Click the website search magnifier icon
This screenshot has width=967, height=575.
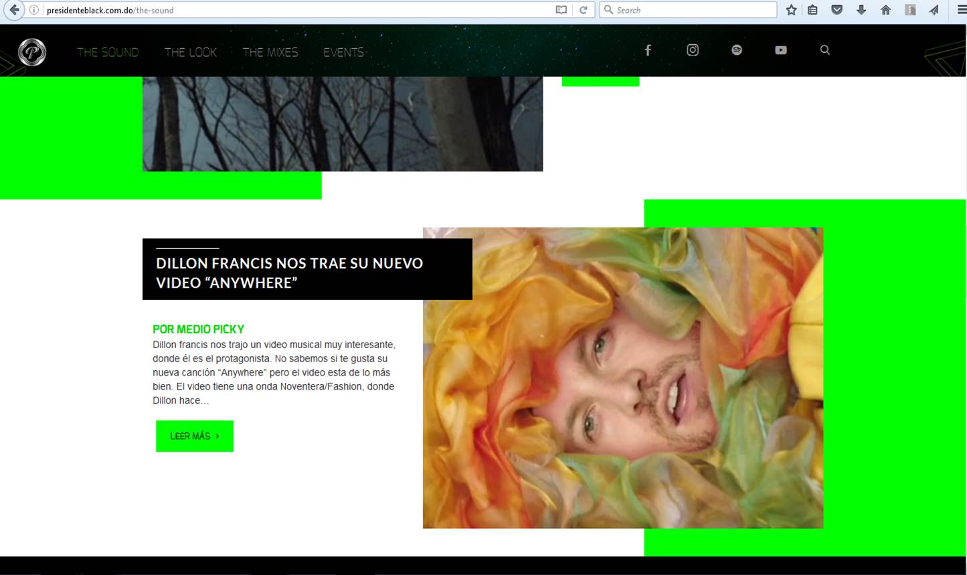click(x=825, y=50)
